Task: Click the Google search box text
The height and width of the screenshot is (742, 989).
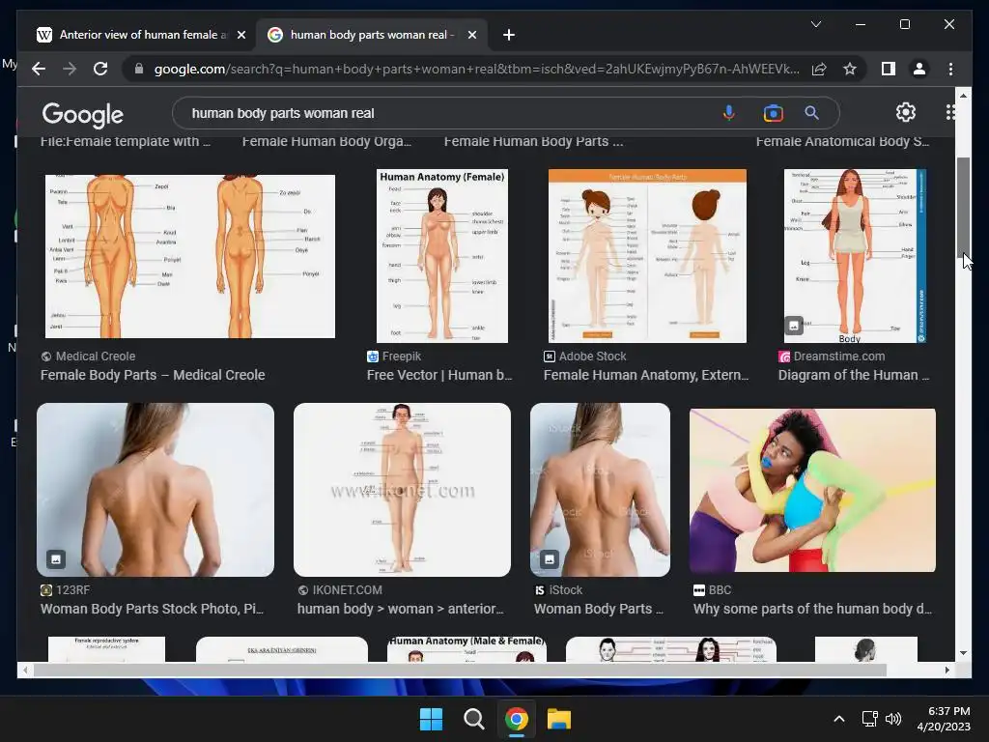Action: tap(283, 113)
